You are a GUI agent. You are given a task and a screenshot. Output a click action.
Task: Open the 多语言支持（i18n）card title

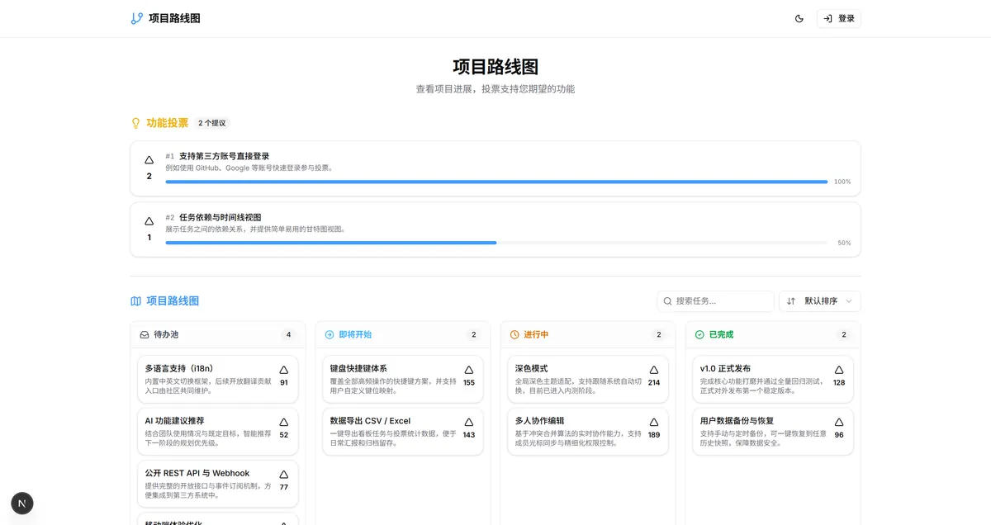point(179,368)
